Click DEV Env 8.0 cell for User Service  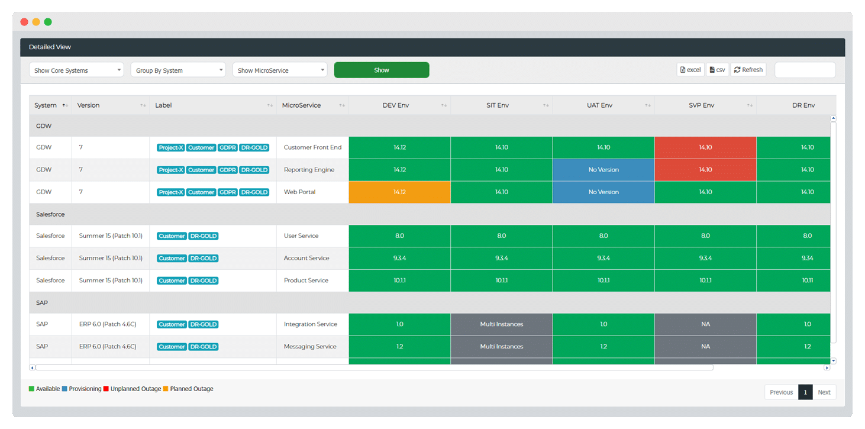point(399,236)
